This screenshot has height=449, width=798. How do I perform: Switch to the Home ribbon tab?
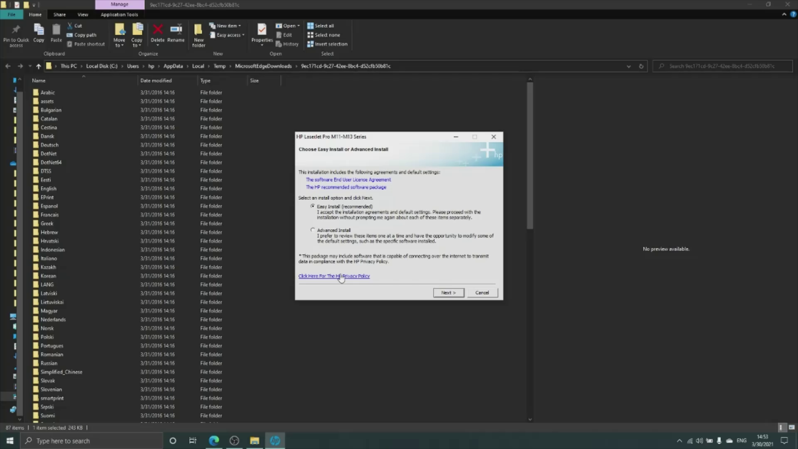click(35, 14)
